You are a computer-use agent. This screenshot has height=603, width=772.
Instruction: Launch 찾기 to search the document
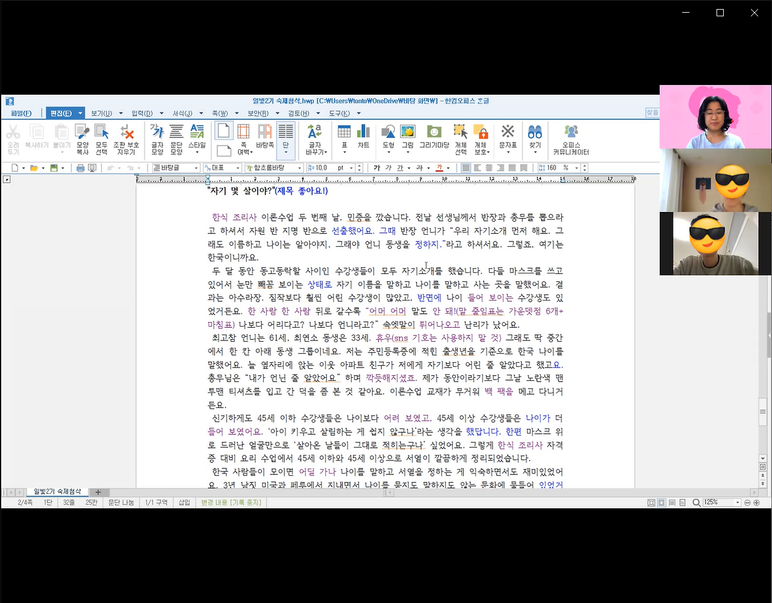(x=534, y=133)
